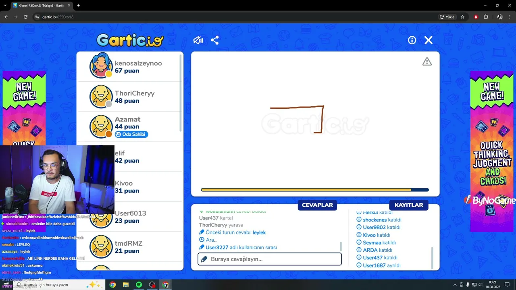Focus the 'Buraya cevaplayın...' answer field

click(x=270, y=259)
